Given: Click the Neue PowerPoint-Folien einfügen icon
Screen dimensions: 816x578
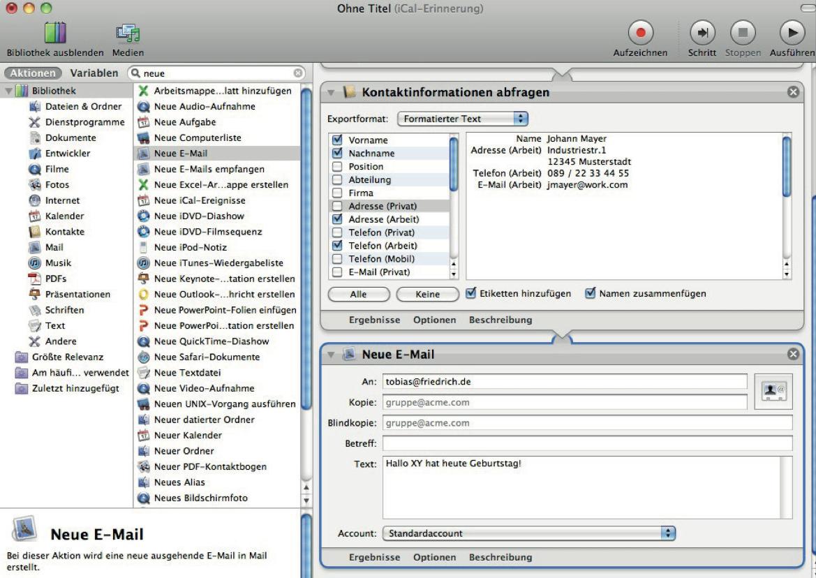Looking at the screenshot, I should tap(144, 310).
